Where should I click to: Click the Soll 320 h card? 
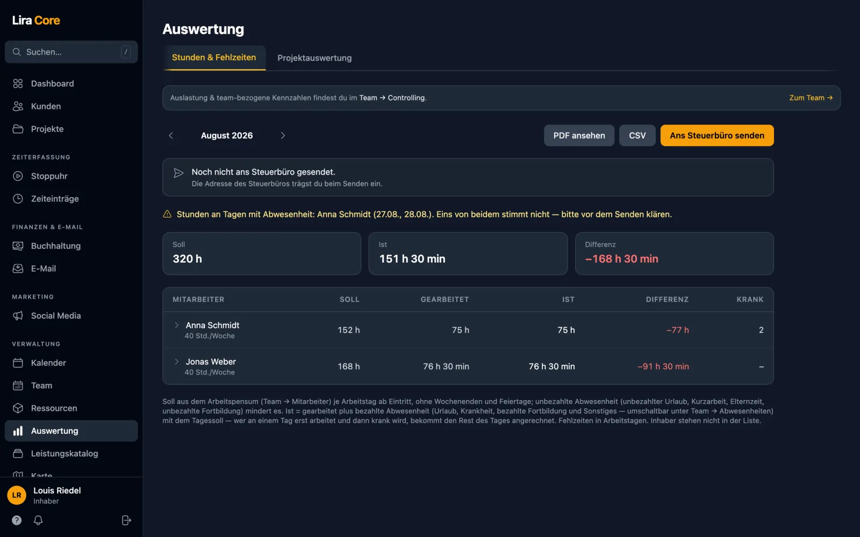click(x=262, y=253)
